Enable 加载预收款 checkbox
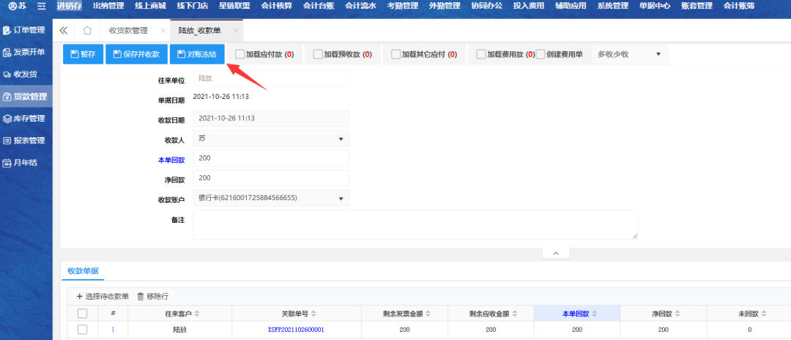The width and height of the screenshot is (791, 340). (318, 54)
